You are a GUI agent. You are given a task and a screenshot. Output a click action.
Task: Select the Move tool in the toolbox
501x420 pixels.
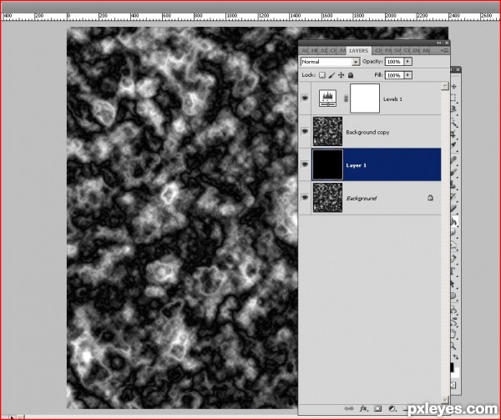[454, 86]
